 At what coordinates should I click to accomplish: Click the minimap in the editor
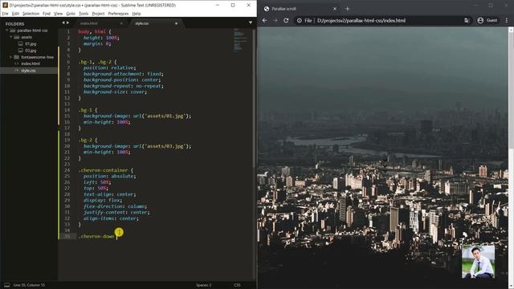click(240, 40)
